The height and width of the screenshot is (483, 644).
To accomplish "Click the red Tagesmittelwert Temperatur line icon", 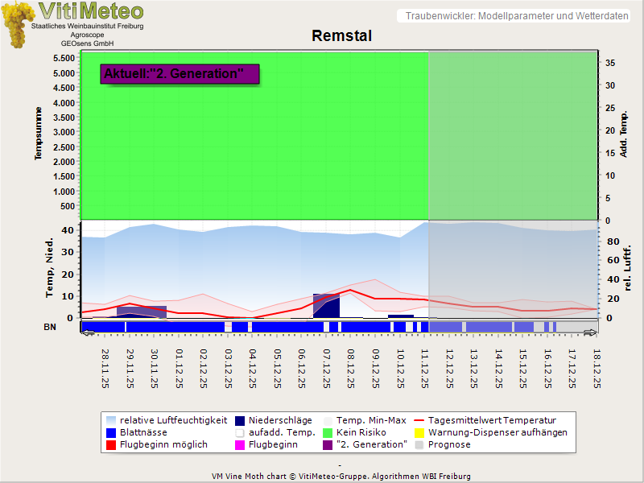I will point(419,420).
